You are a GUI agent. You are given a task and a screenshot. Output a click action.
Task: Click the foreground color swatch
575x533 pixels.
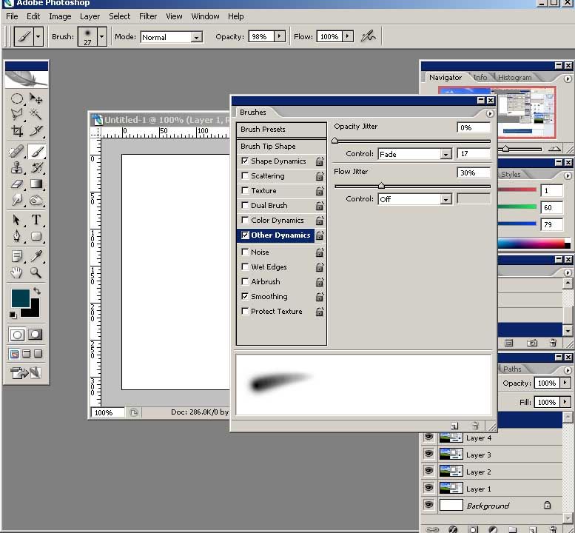tap(19, 298)
